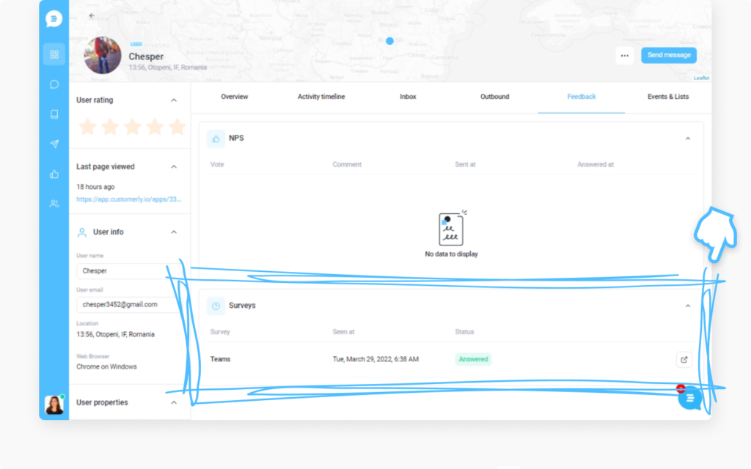
Task: Click the Send message button
Action: [x=669, y=55]
